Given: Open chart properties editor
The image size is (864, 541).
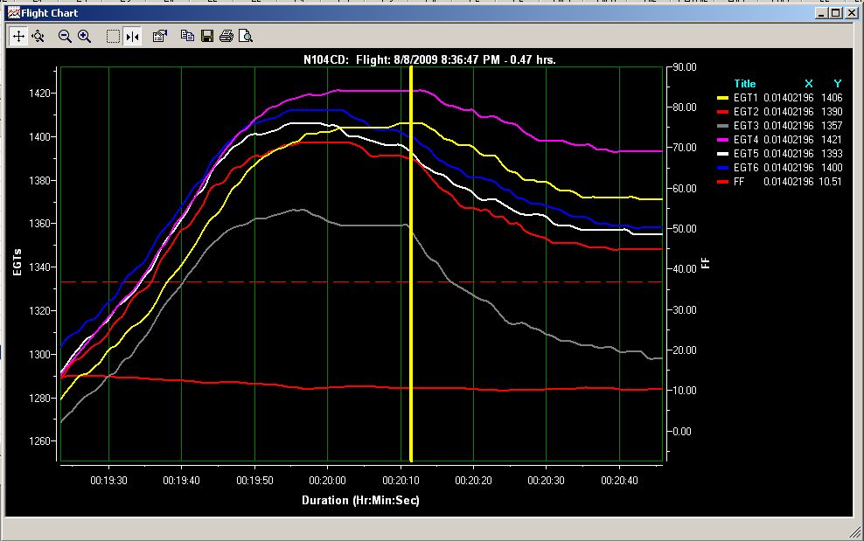Looking at the screenshot, I should 160,37.
